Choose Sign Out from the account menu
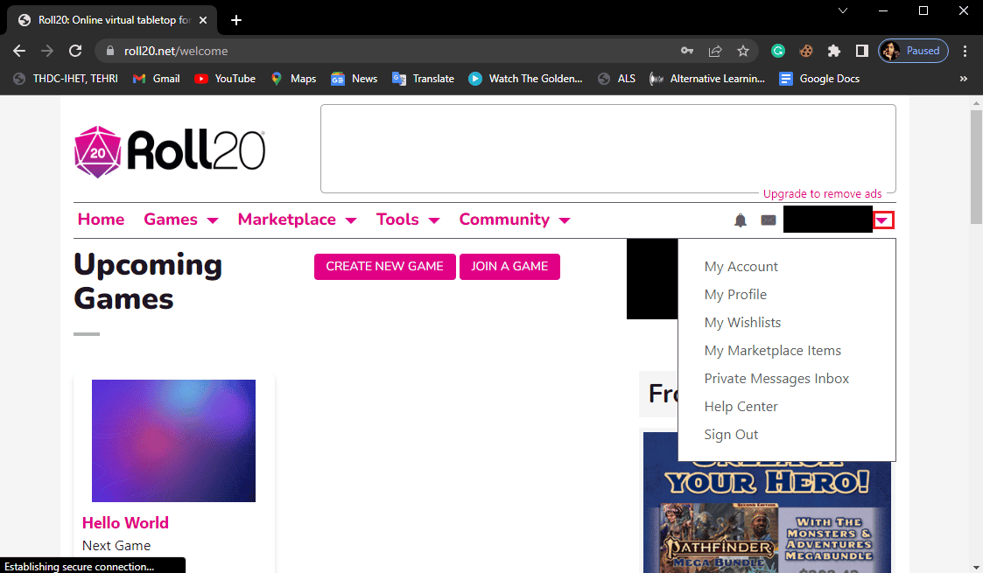983x573 pixels. point(731,434)
